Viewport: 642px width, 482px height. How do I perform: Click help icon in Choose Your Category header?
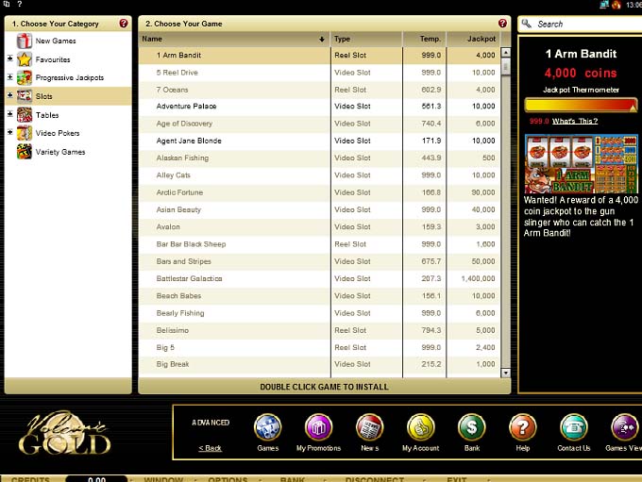(x=124, y=24)
